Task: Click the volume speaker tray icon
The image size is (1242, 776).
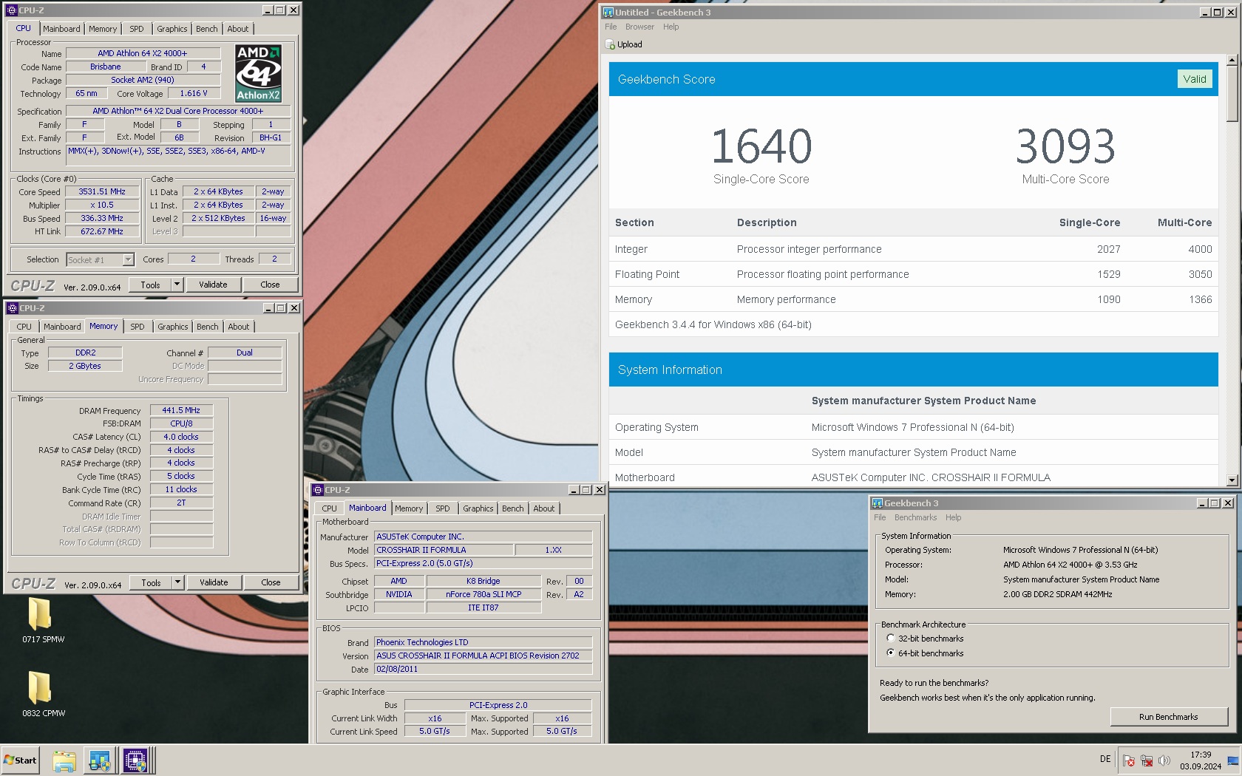Action: coord(1164,760)
